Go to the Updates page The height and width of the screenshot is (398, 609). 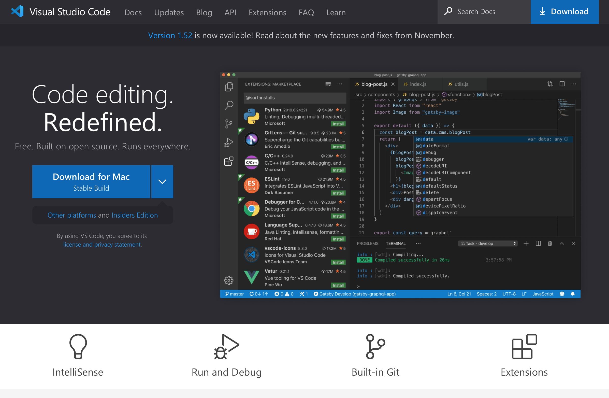pyautogui.click(x=169, y=12)
